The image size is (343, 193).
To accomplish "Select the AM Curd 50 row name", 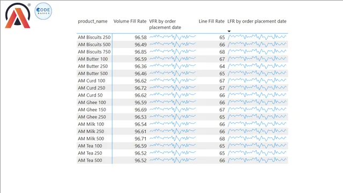I will click(90, 95).
